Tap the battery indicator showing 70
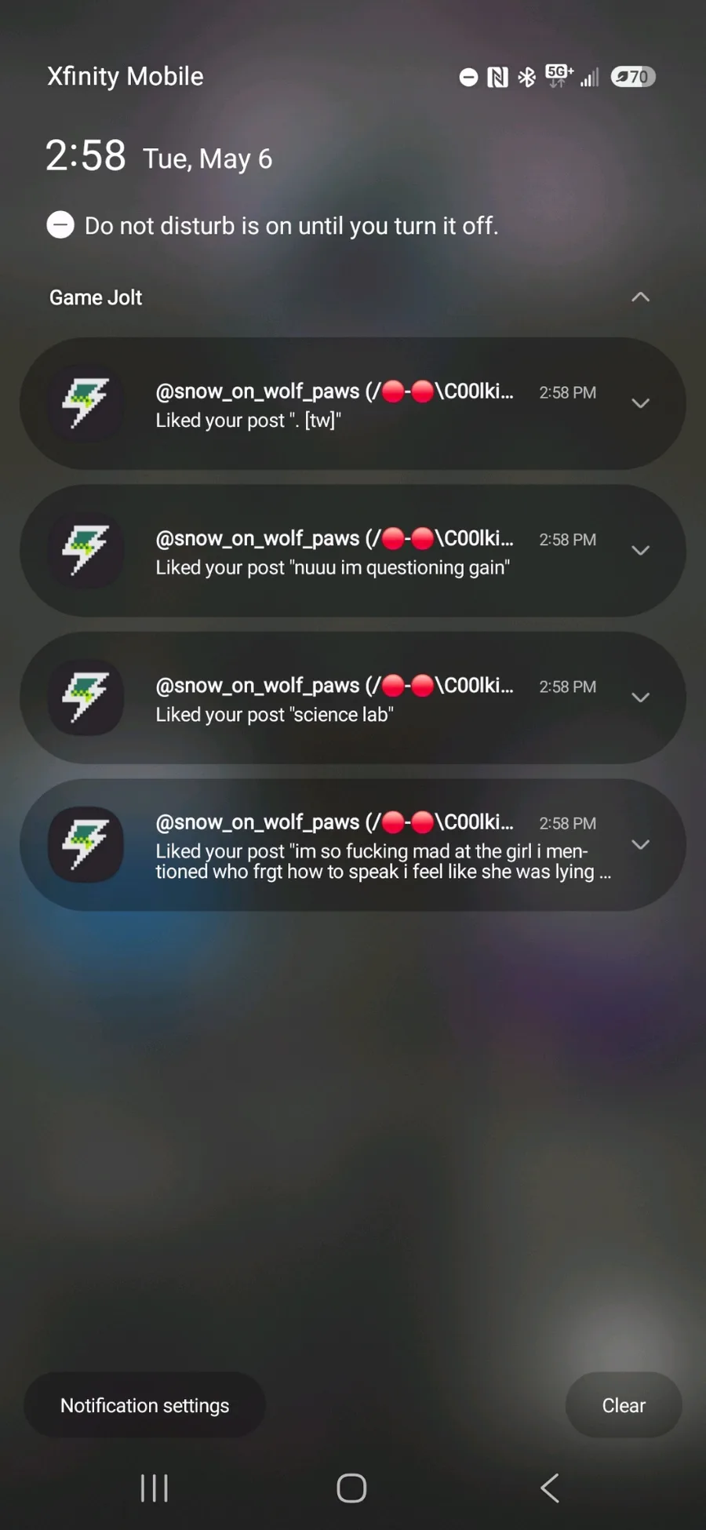Image resolution: width=706 pixels, height=1530 pixels. (633, 77)
